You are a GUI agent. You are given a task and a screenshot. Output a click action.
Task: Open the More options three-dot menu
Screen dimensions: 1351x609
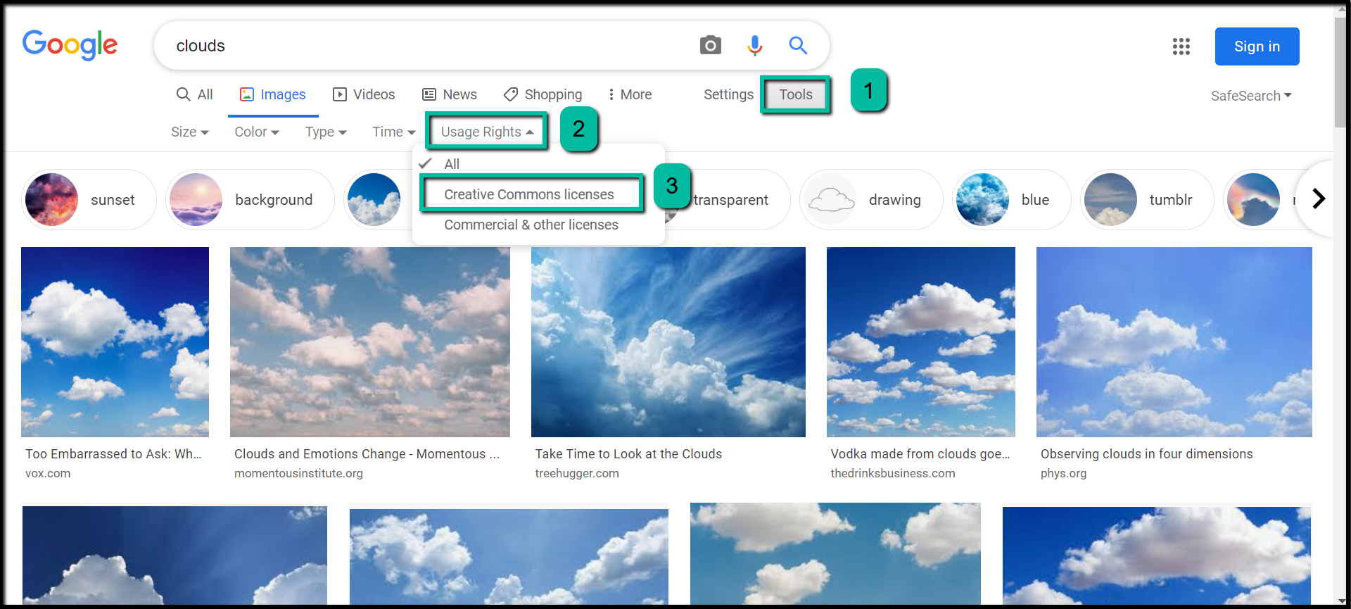pyautogui.click(x=630, y=94)
